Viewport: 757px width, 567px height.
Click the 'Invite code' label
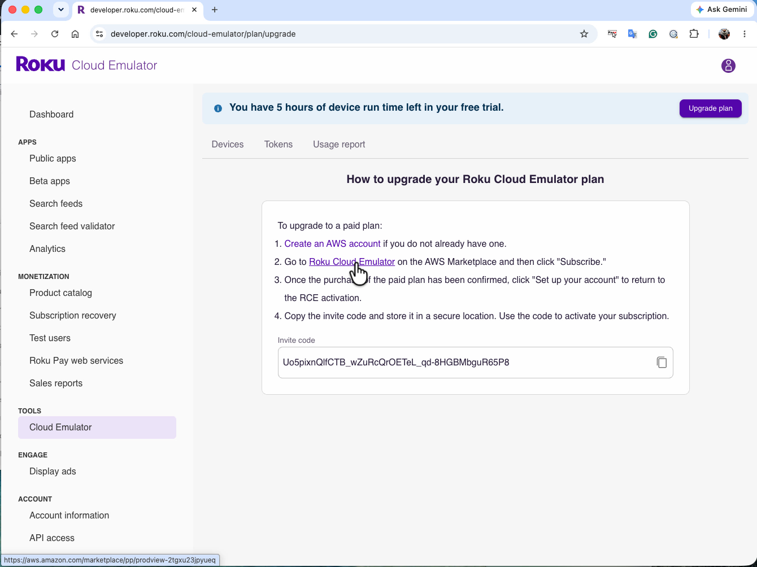(x=297, y=341)
